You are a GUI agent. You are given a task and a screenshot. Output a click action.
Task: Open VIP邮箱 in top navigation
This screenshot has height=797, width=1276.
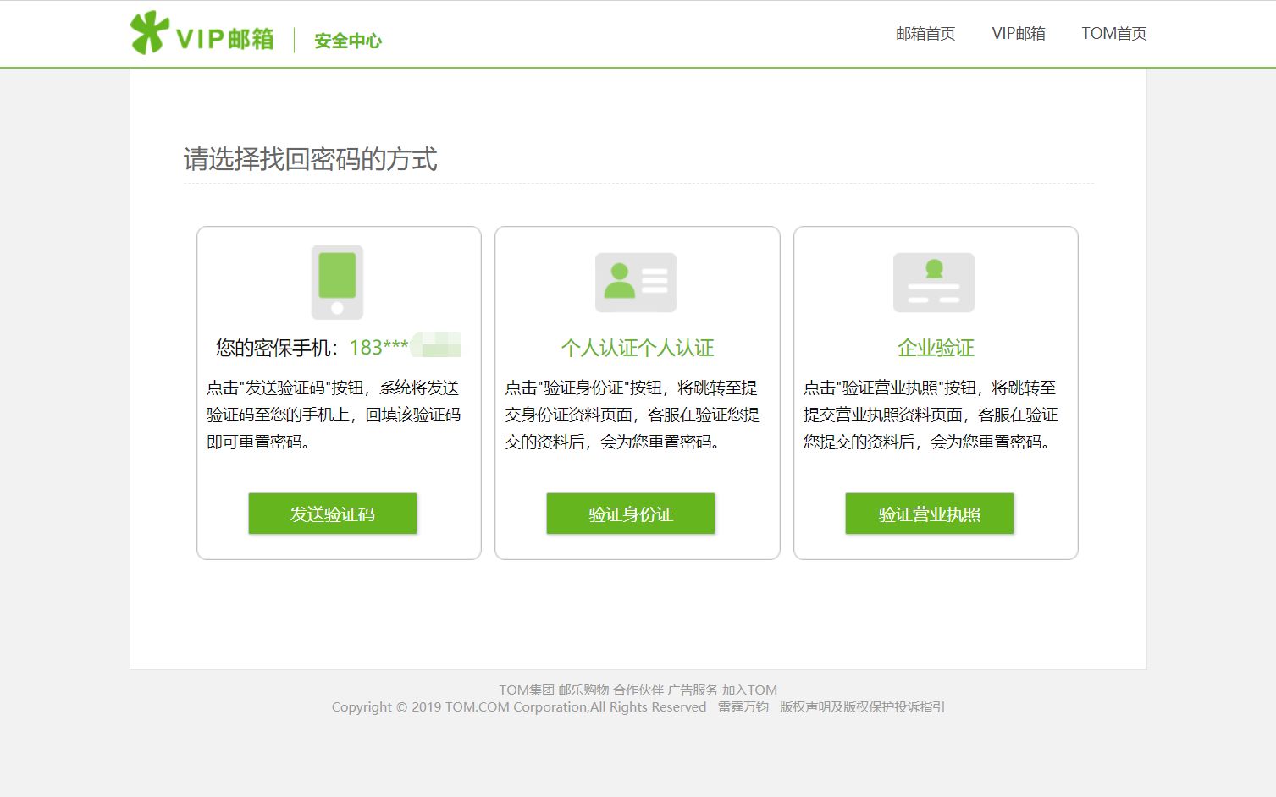pos(1019,34)
